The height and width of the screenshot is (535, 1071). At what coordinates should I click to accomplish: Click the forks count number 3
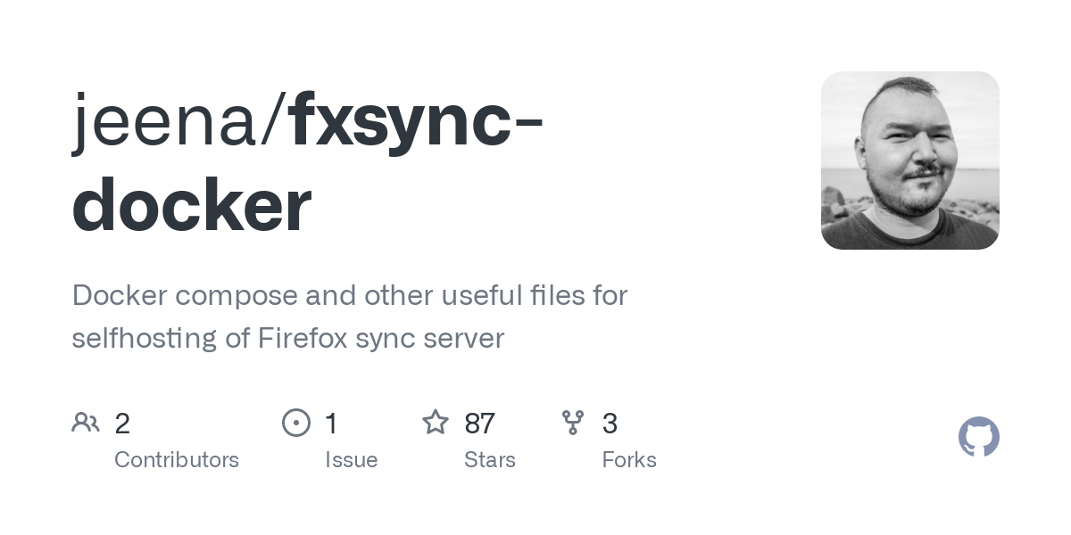click(x=610, y=424)
